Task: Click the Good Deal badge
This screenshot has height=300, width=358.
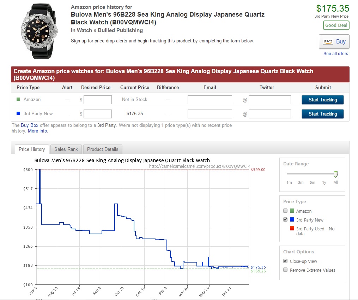Action: 336,25
